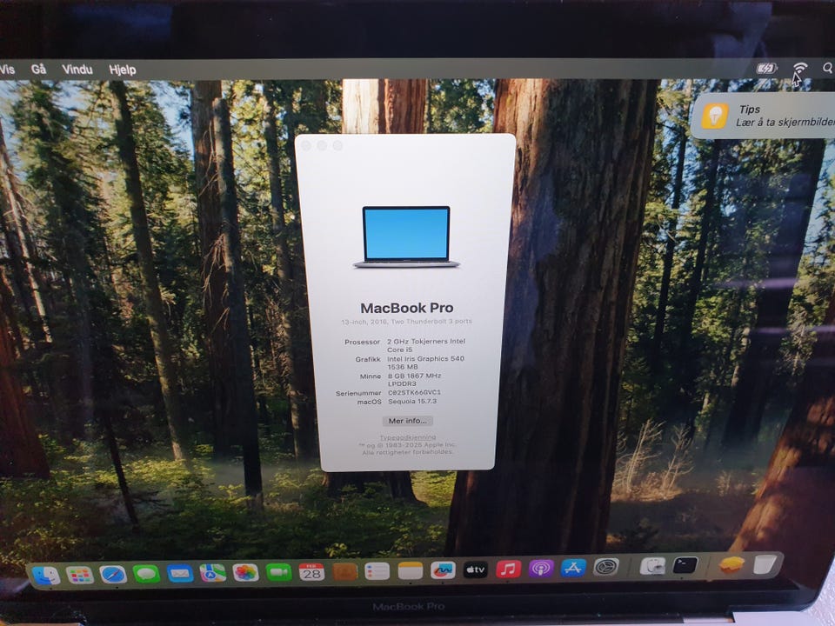The width and height of the screenshot is (835, 626).
Task: Click the MacBook Pro heading
Action: (407, 308)
